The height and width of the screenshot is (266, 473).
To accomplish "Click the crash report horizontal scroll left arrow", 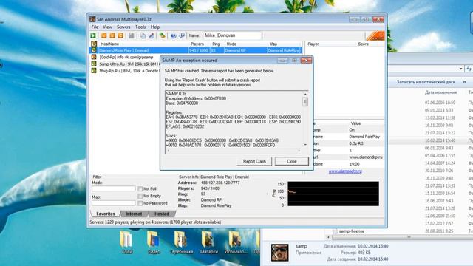I will (x=169, y=151).
